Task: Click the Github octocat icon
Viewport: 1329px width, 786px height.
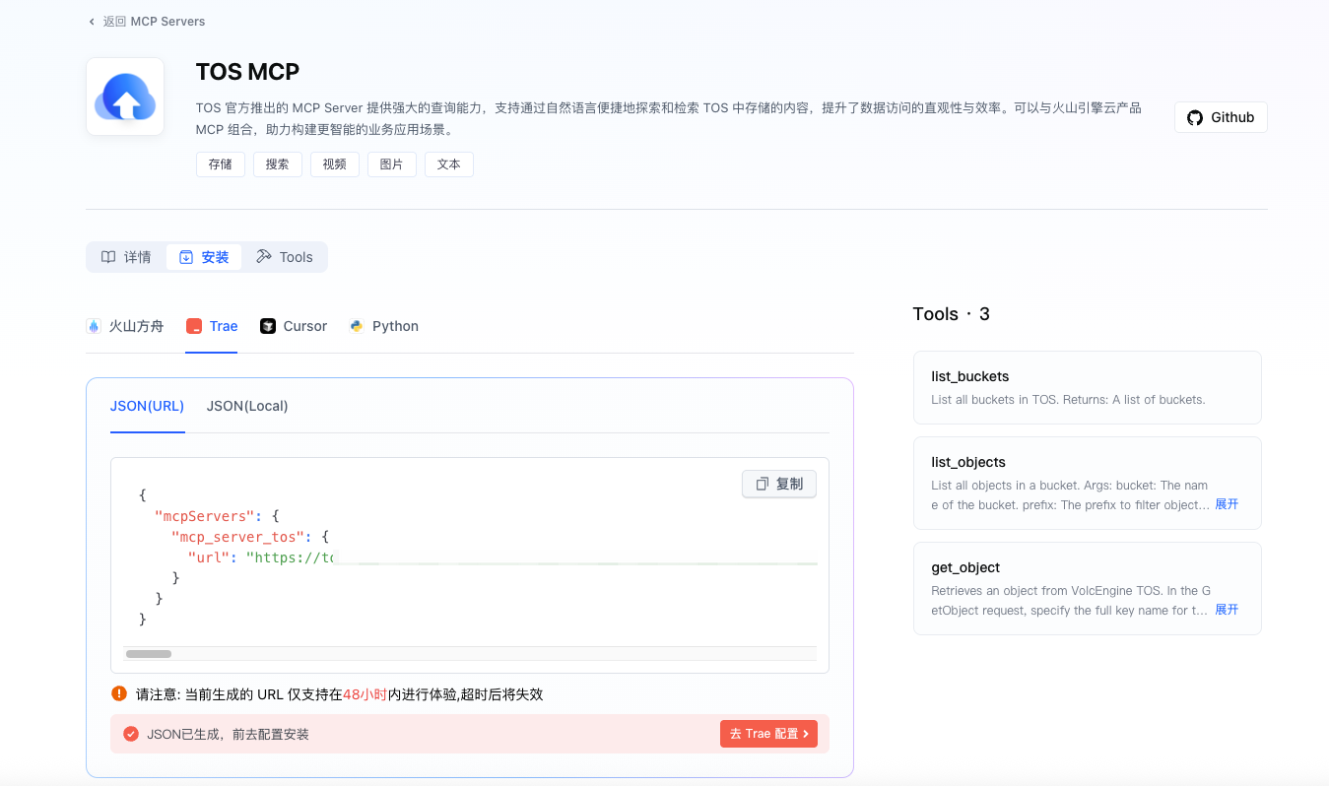Action: pos(1195,117)
